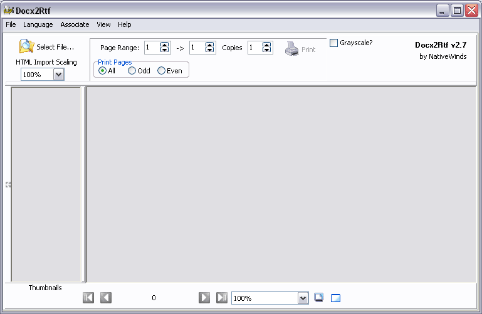This screenshot has width=482, height=314.
Task: Click the Print Pages group label
Action: 115,62
